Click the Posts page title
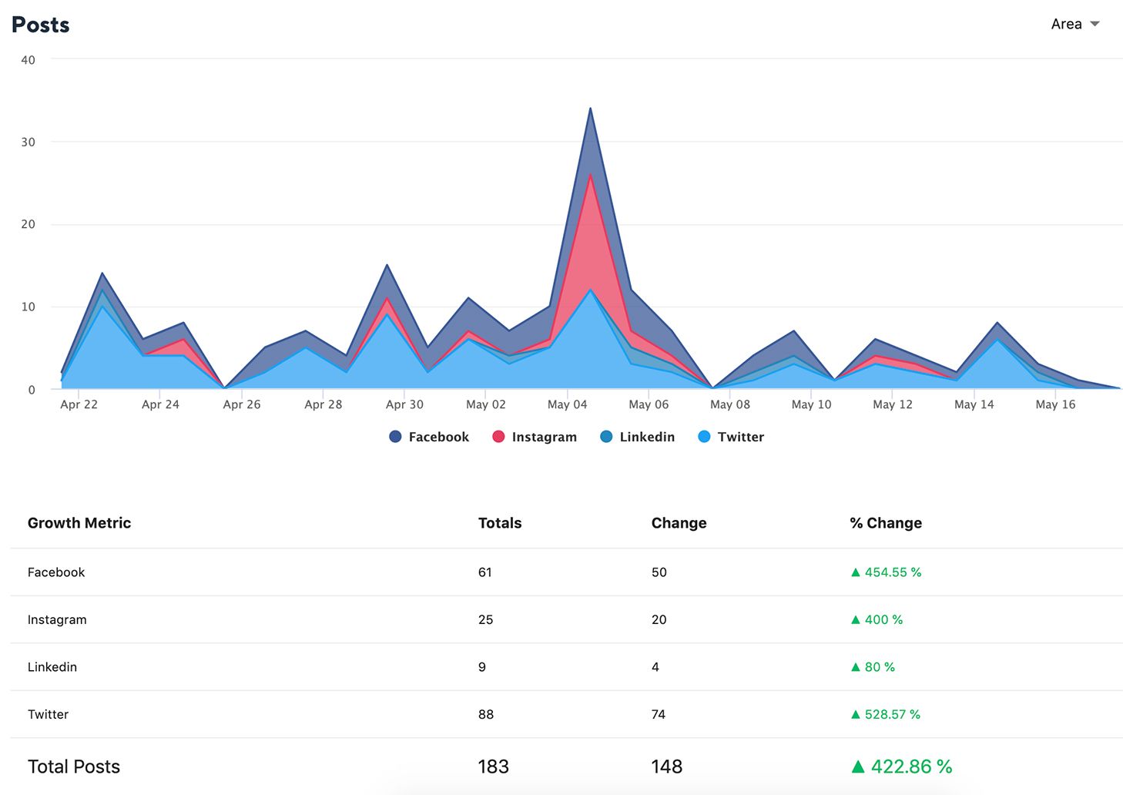1123x795 pixels. point(39,24)
